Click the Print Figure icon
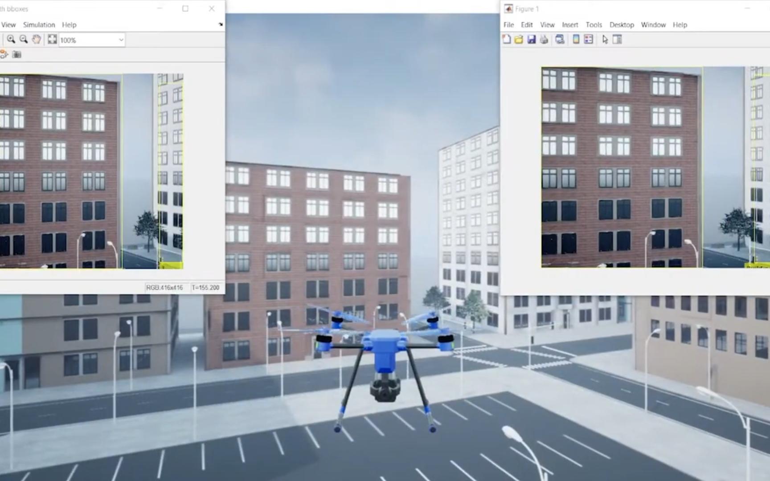This screenshot has width=770, height=481. [x=544, y=40]
